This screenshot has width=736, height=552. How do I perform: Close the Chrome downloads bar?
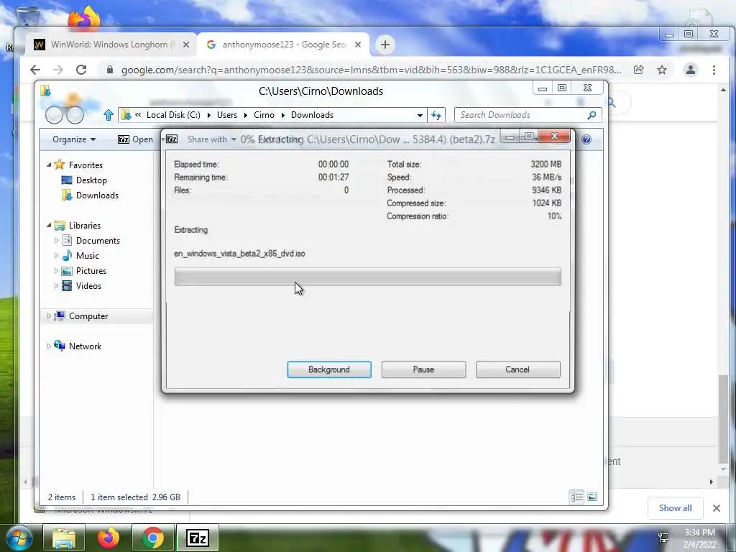click(717, 508)
